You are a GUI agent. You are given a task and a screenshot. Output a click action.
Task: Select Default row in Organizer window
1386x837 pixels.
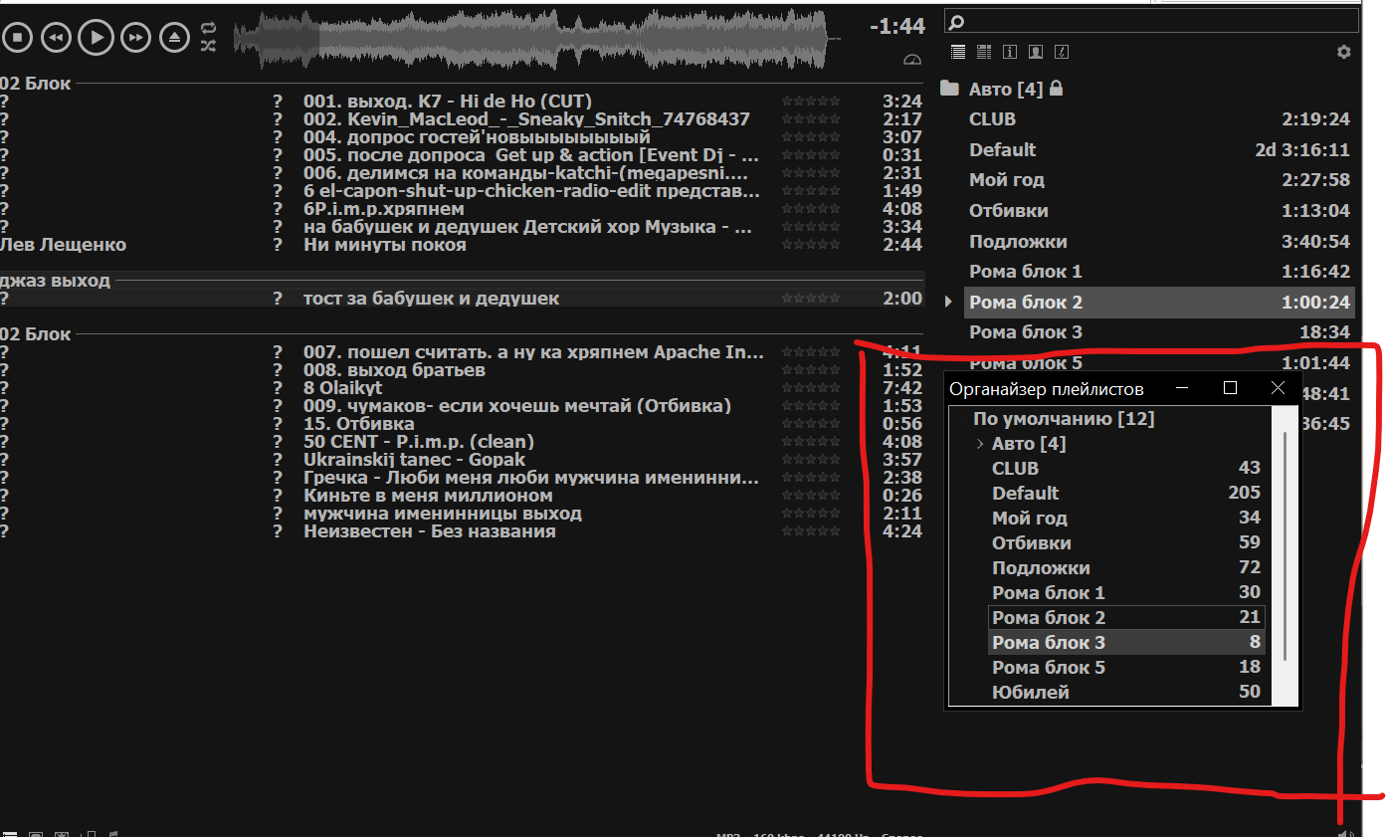[x=1126, y=493]
